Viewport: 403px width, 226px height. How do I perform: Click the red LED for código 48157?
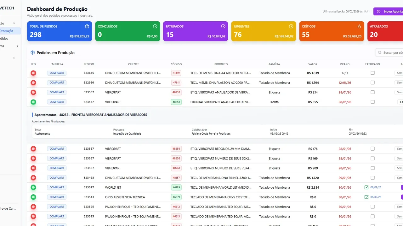[x=33, y=178]
